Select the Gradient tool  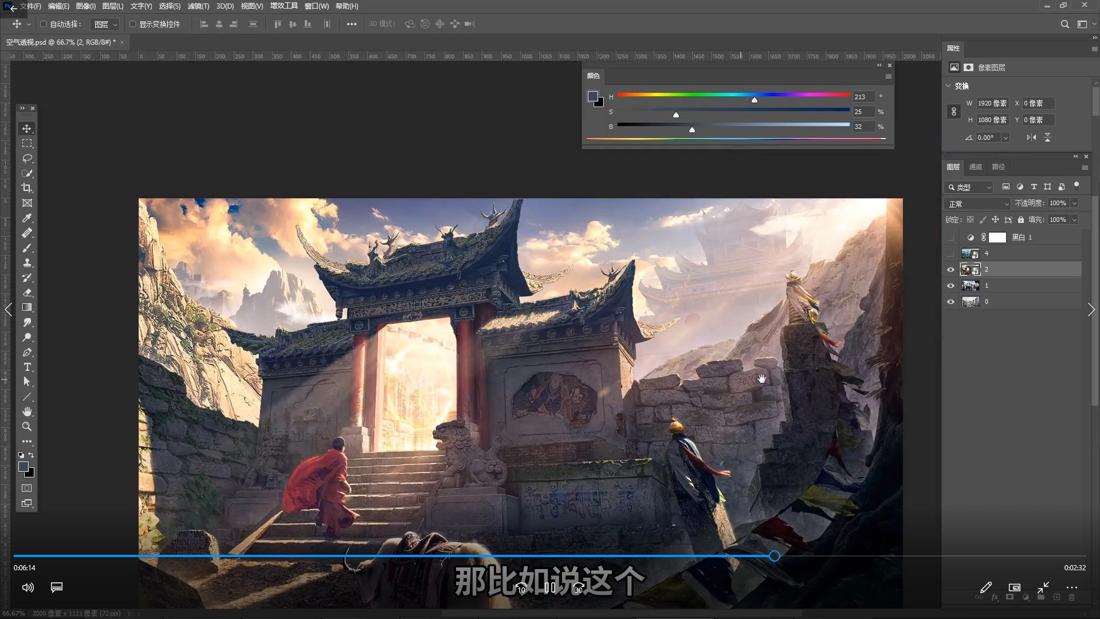pyautogui.click(x=27, y=308)
